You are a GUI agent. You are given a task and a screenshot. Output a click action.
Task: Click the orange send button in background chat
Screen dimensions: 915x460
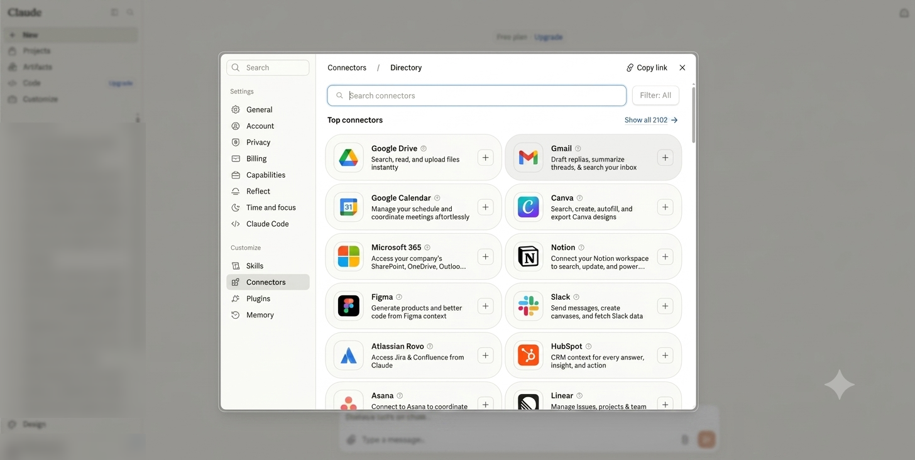(x=706, y=439)
